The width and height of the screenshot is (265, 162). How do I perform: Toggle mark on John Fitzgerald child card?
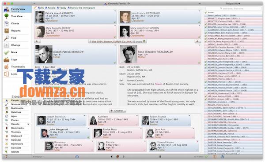click(x=88, y=138)
